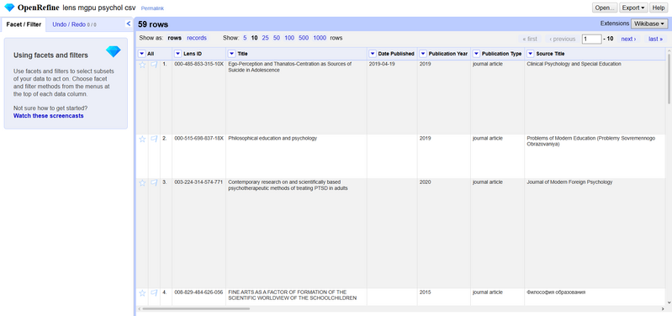Screen dimensions: 672x316
Task: Open the Publication Year column menu
Action: click(x=423, y=54)
